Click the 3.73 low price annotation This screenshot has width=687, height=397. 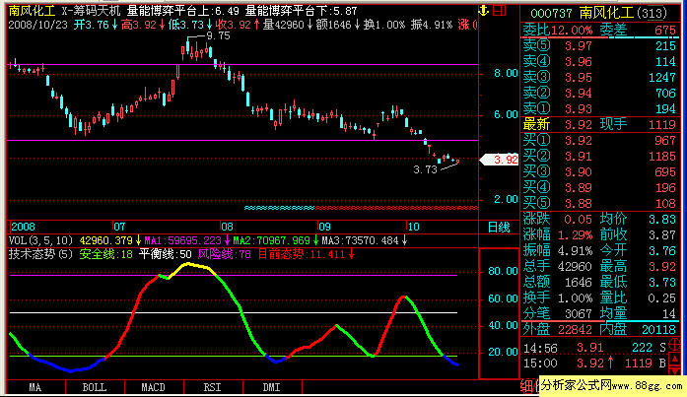click(425, 169)
